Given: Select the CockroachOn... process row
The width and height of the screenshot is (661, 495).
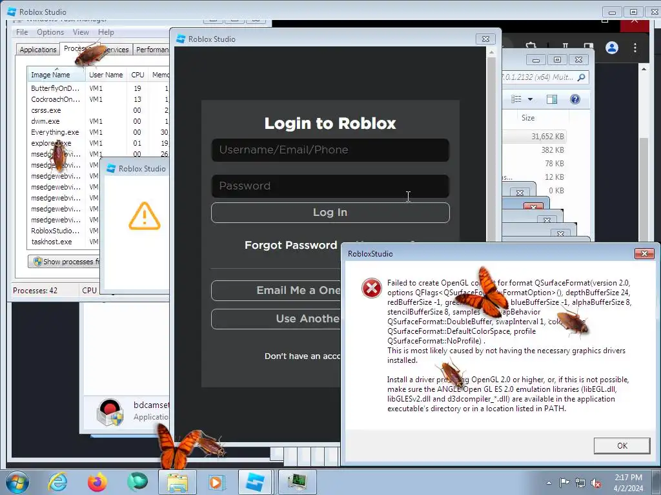Looking at the screenshot, I should pyautogui.click(x=98, y=99).
